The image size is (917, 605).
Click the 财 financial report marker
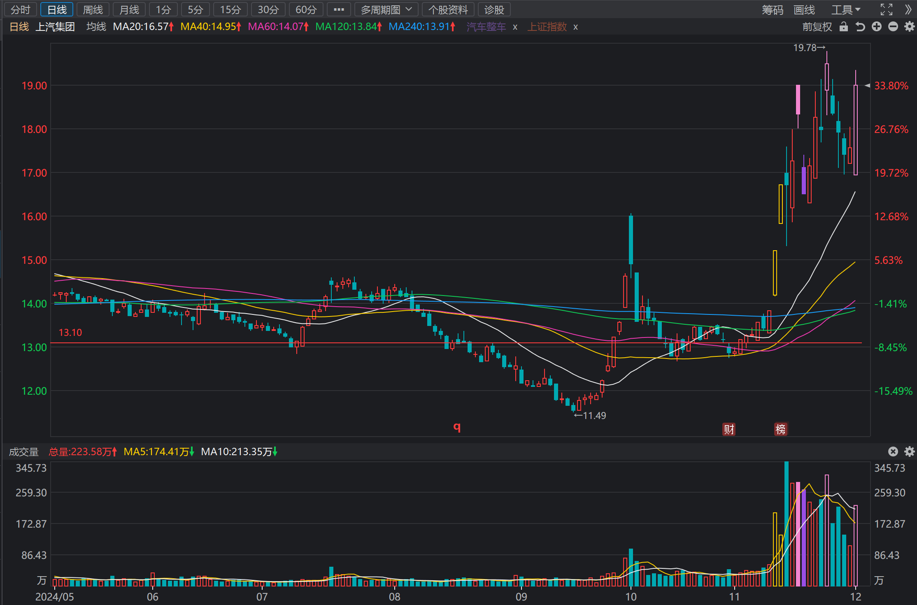[x=729, y=429]
